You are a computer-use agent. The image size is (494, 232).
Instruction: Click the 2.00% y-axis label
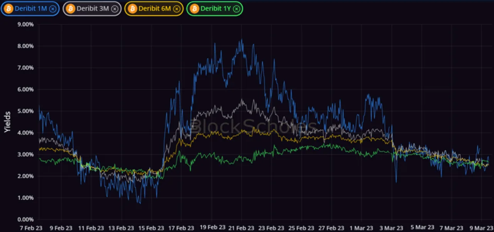(26, 176)
